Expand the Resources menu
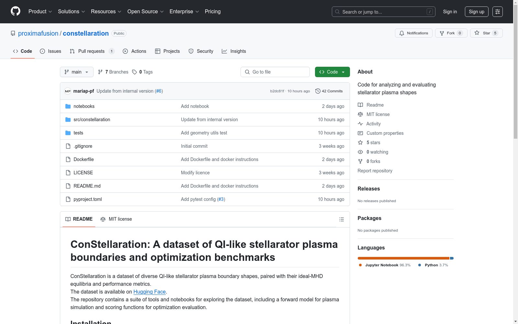 point(106,12)
